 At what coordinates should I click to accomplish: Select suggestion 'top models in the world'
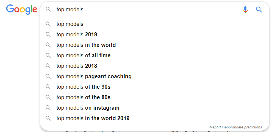[x=154, y=45]
